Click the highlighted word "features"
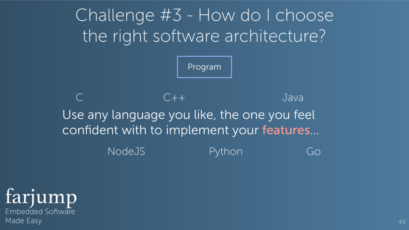Viewport: 409px width, 230px height. [x=286, y=131]
